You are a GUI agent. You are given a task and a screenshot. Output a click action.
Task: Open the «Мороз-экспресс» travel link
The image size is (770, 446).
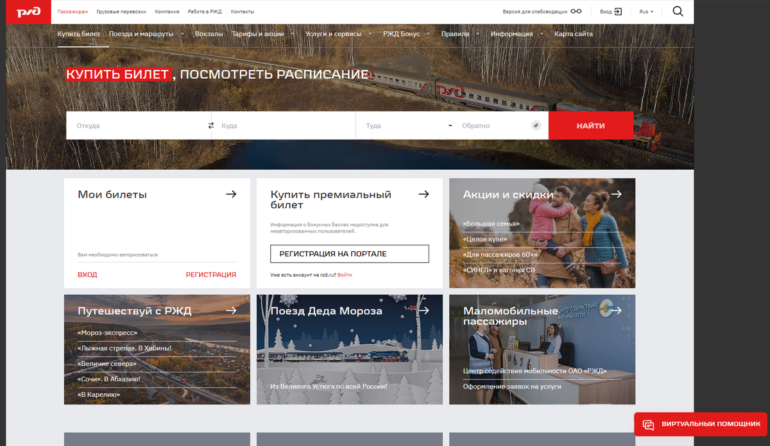pos(107,333)
